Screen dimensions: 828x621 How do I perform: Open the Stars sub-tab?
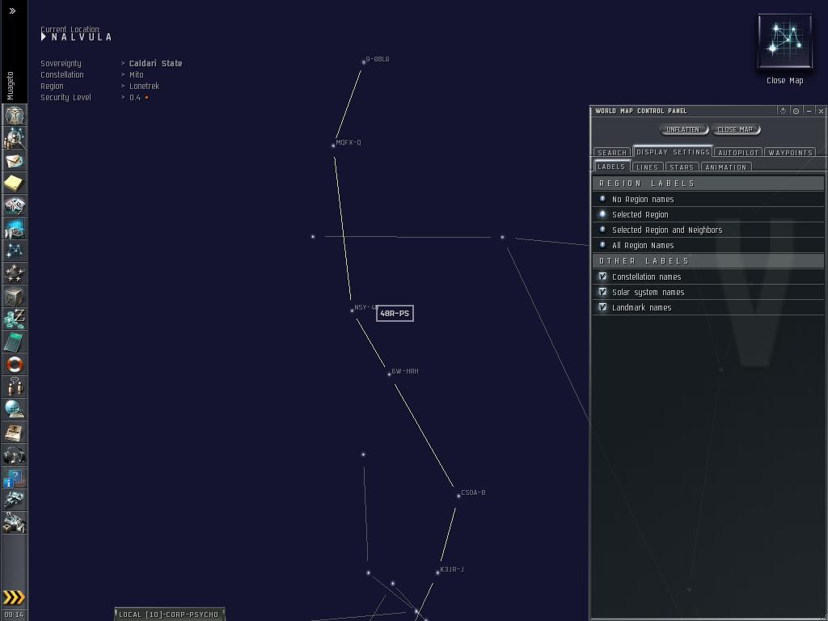pyautogui.click(x=682, y=167)
